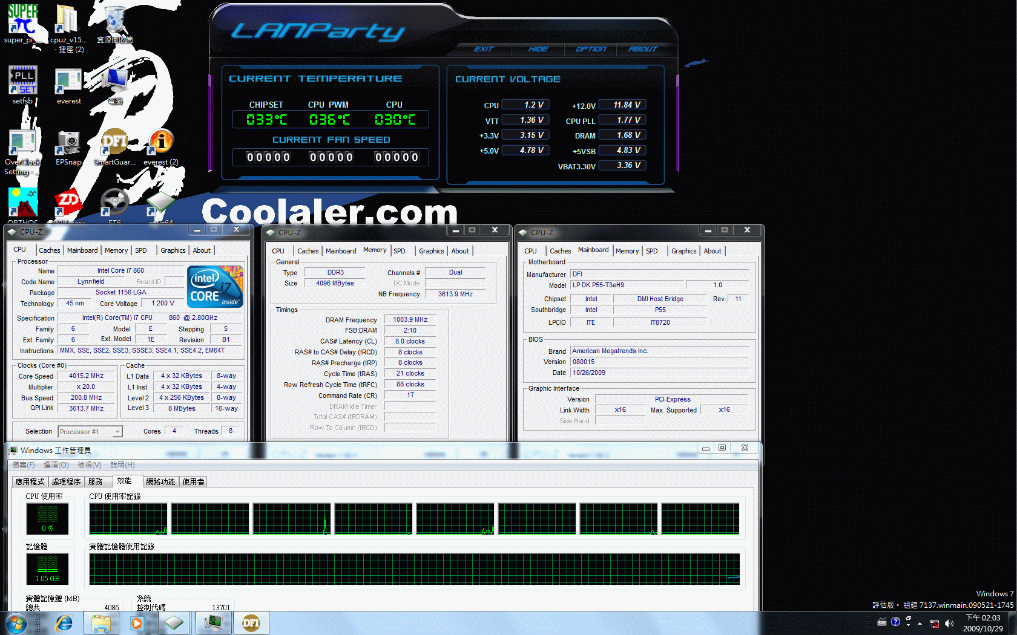Click the Show Desktop strip on taskbar
Image resolution: width=1017 pixels, height=635 pixels.
click(x=1013, y=623)
